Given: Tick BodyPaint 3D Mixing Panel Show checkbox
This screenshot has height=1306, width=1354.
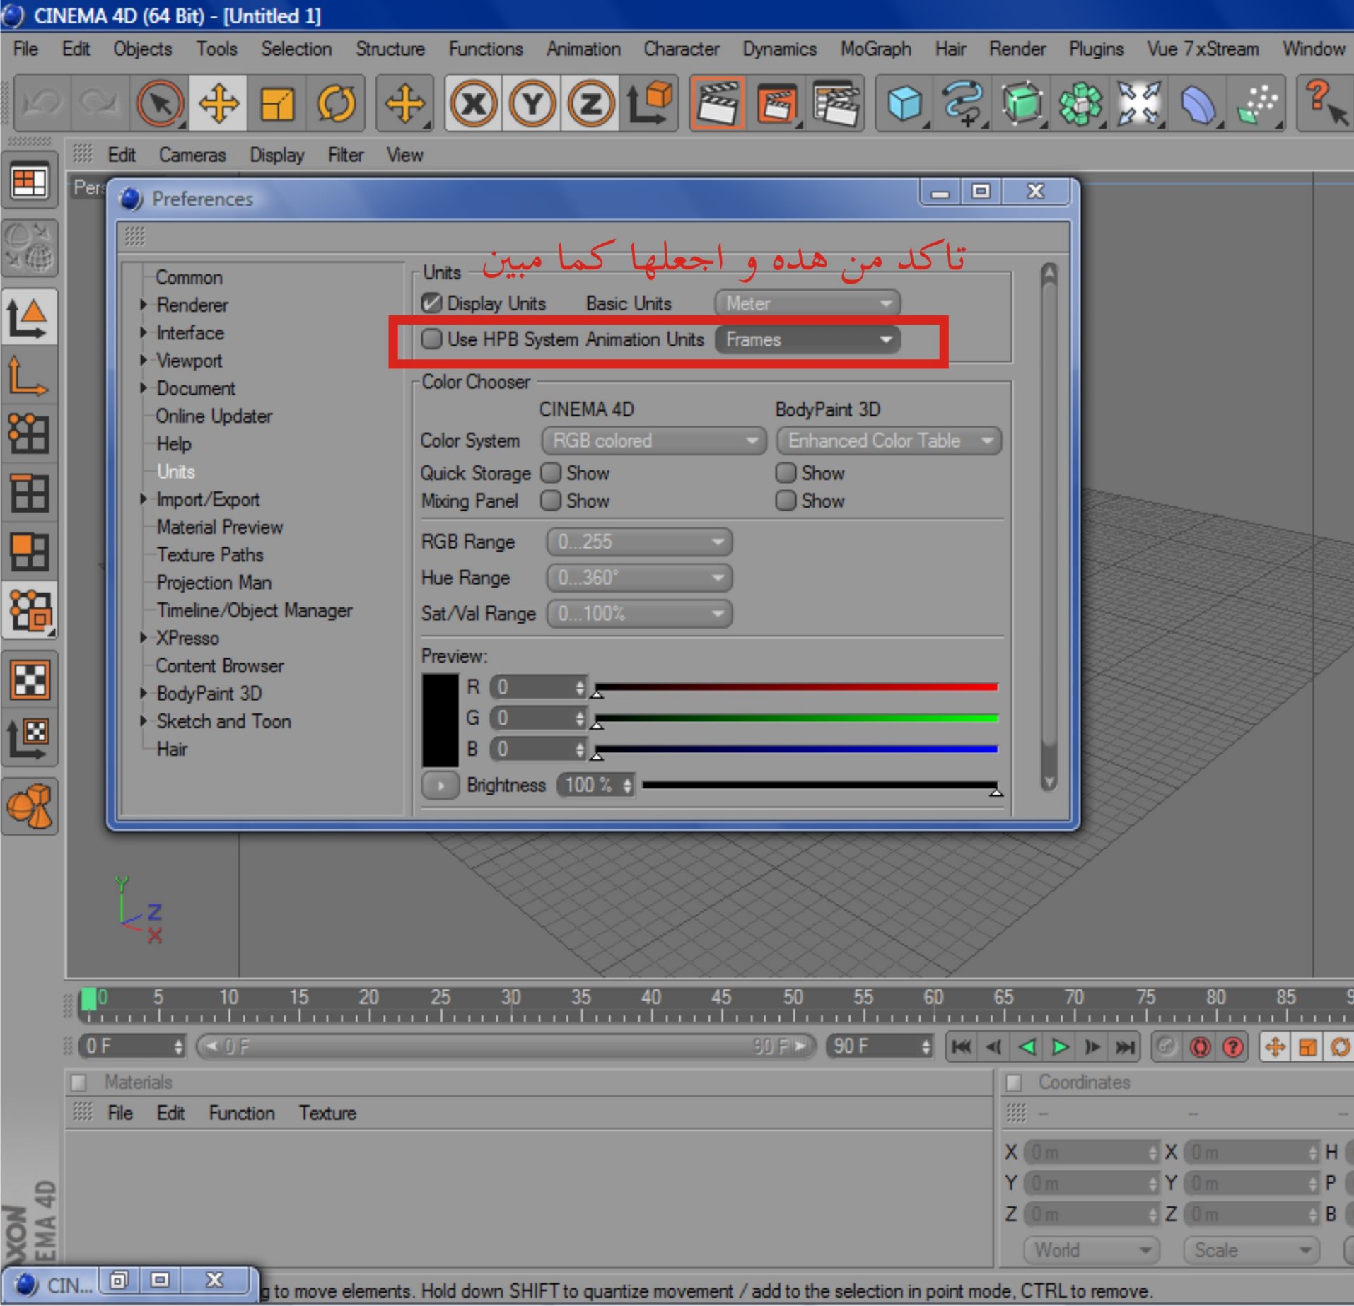Looking at the screenshot, I should (x=786, y=501).
